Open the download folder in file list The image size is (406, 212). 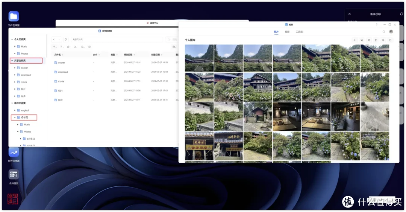click(63, 72)
